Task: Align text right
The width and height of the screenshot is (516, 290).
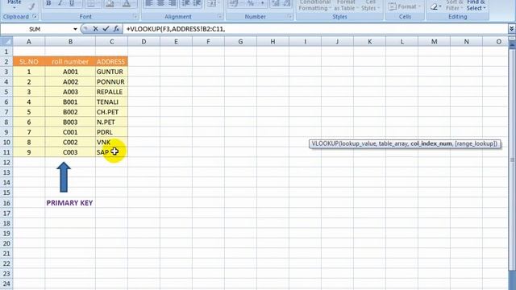Action: pyautogui.click(x=172, y=3)
